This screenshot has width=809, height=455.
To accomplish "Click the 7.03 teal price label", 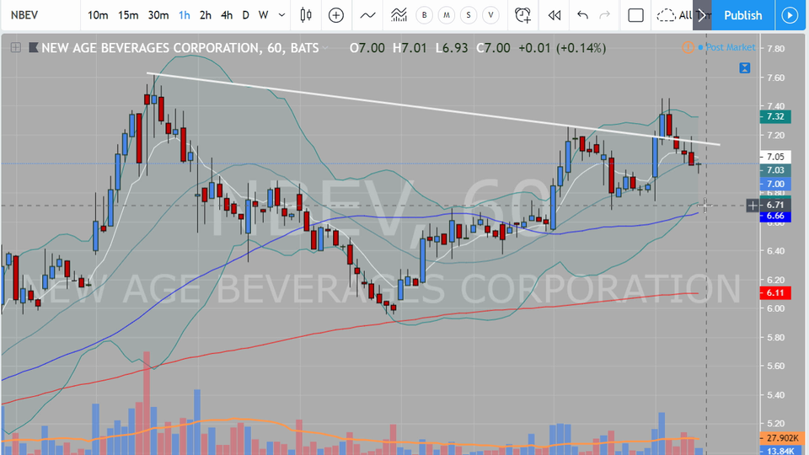I will [775, 170].
